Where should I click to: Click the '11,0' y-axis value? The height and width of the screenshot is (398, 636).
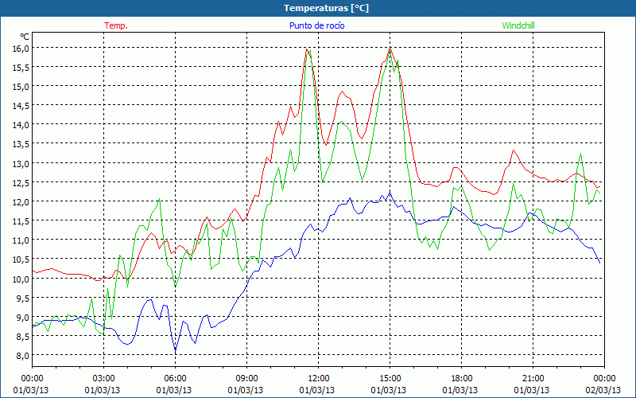(21, 240)
